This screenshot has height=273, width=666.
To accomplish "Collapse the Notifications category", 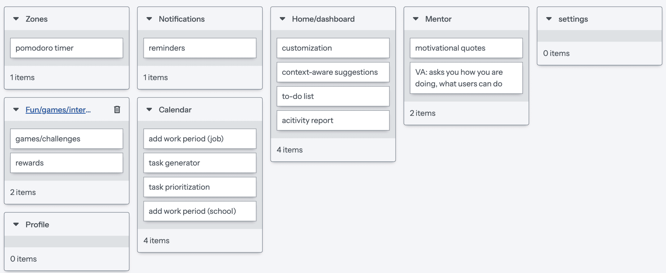I will 149,19.
